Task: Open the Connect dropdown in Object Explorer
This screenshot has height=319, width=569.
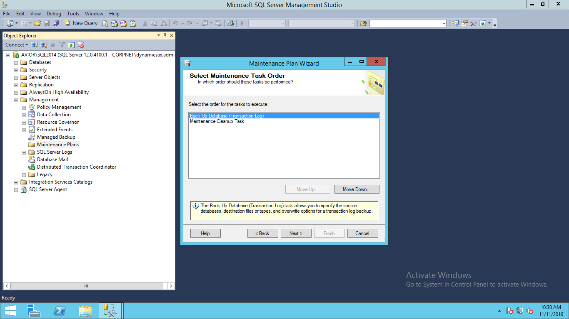Action: [17, 45]
